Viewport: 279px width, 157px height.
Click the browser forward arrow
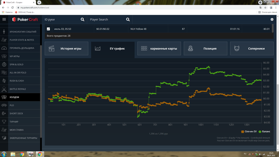click(x=8, y=8)
